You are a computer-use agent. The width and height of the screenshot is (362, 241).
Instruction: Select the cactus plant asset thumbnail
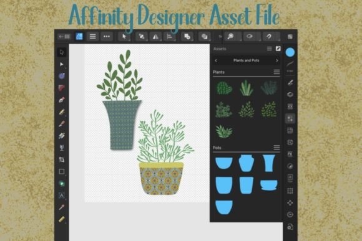click(223, 88)
